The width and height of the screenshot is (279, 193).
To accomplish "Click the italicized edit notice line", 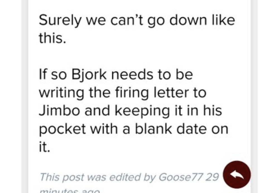I will [x=112, y=177].
